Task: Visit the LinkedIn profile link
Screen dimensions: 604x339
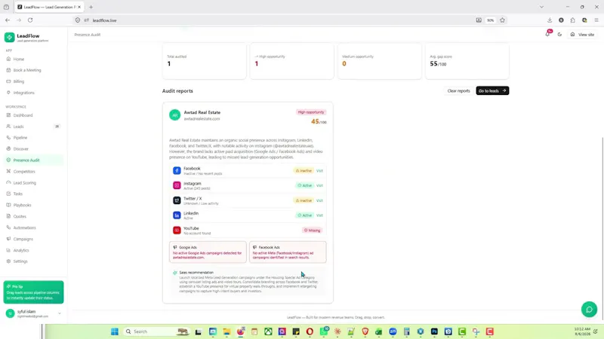Action: 319,215
